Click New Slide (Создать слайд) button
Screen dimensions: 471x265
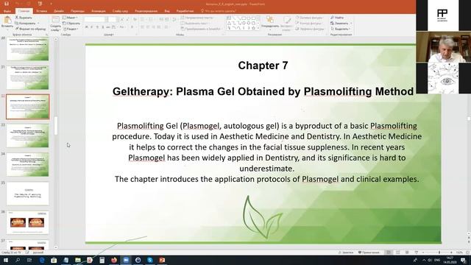(55, 24)
